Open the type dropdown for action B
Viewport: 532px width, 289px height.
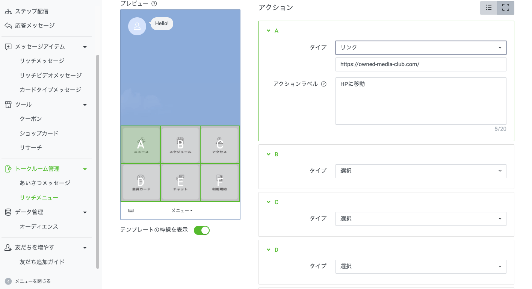click(x=421, y=171)
